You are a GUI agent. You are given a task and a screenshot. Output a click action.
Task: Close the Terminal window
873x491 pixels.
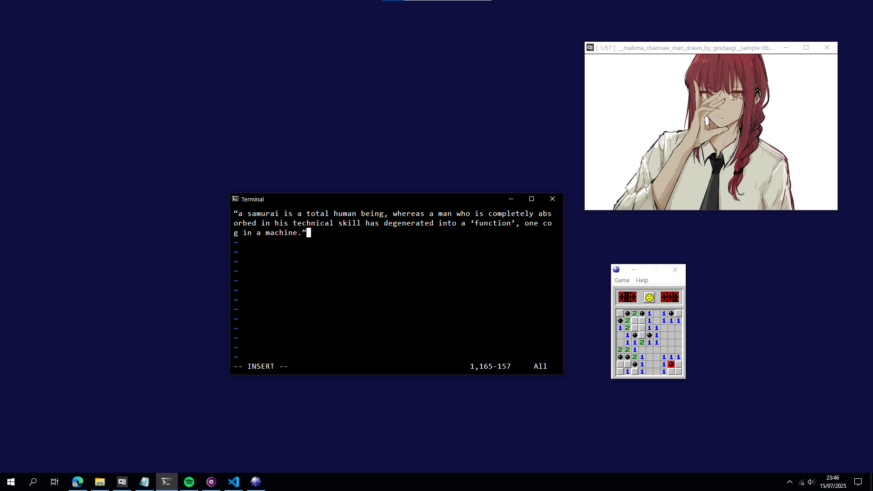pyautogui.click(x=552, y=199)
